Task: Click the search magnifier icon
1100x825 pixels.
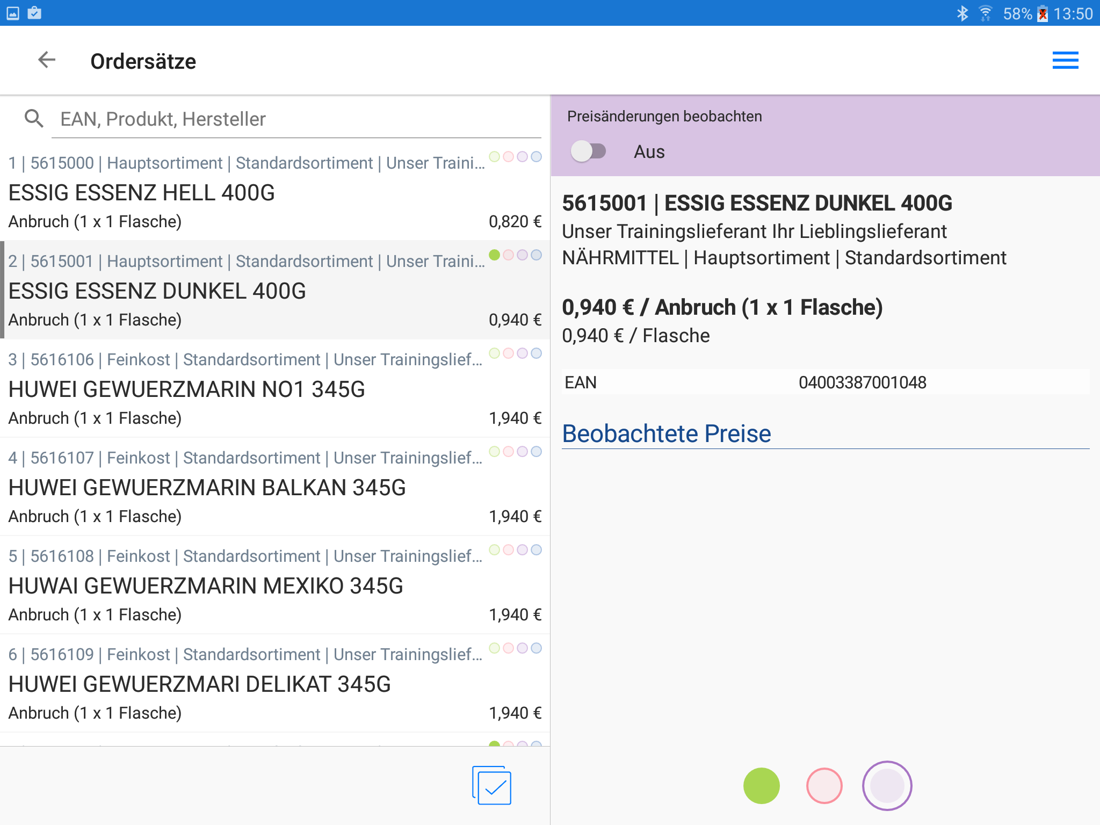Action: [34, 119]
